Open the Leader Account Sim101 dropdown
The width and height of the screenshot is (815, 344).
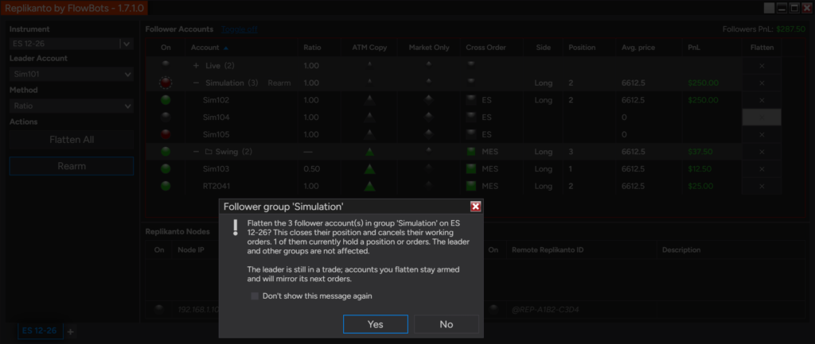(x=72, y=74)
